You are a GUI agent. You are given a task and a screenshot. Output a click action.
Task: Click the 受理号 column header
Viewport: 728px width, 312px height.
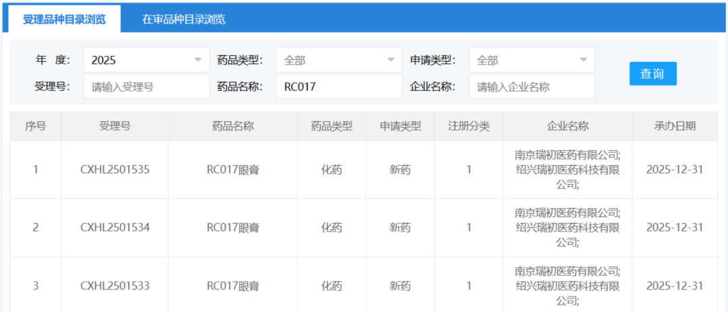tap(115, 126)
